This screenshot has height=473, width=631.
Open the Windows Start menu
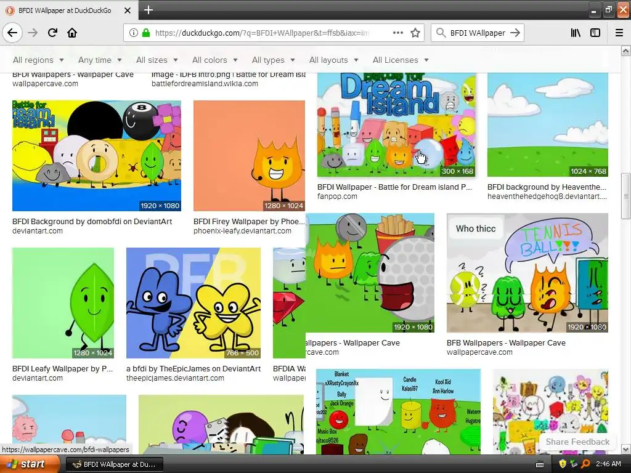tap(29, 464)
